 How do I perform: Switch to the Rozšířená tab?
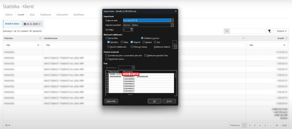pyautogui.click(x=79, y=15)
